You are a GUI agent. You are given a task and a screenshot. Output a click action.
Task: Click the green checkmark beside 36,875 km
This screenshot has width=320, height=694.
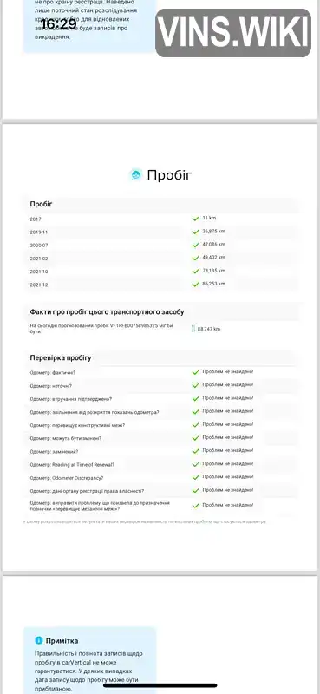[x=196, y=232]
